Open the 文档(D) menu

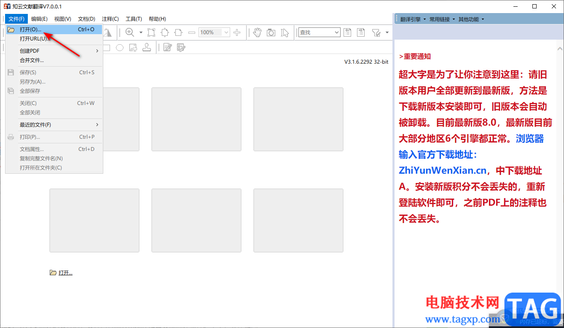pos(87,19)
